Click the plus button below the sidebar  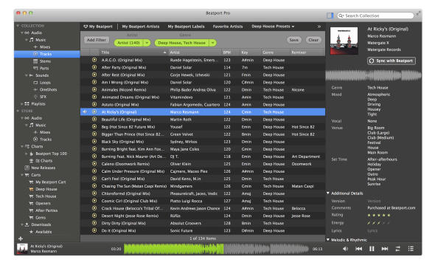pyautogui.click(x=21, y=239)
